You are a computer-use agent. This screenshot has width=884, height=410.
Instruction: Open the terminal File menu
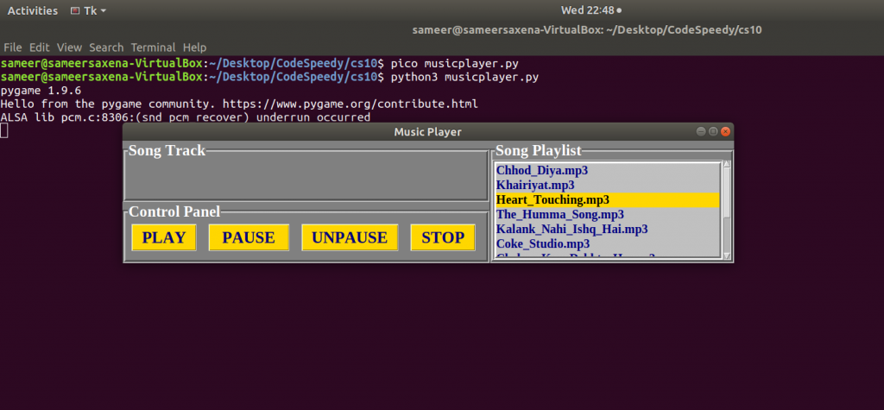pyautogui.click(x=13, y=47)
